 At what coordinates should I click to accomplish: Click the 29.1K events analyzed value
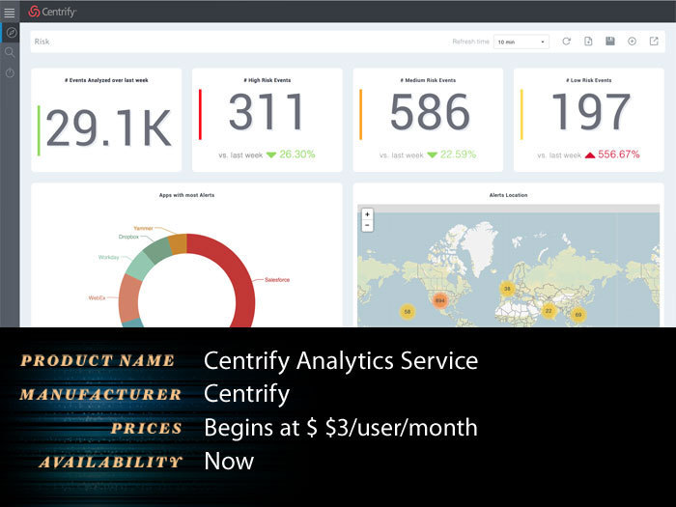[108, 128]
